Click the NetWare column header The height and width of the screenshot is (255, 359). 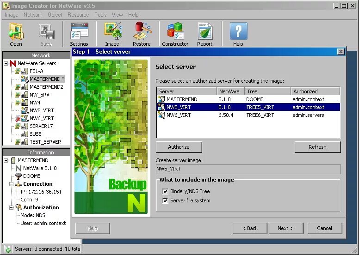(x=230, y=91)
